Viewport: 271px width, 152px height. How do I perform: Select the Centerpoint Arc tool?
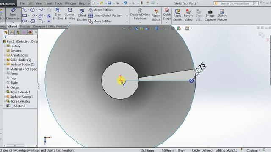click(33, 16)
